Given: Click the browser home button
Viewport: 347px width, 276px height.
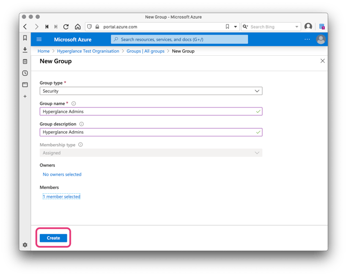Looking at the screenshot, I should [x=77, y=27].
